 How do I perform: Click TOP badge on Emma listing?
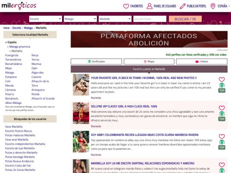(x=222, y=91)
